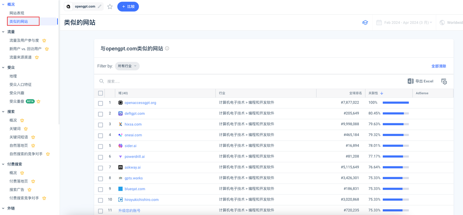Click the hiroyukichishiro.com favicon
Viewport: 463px width, 215px height.
point(120,200)
